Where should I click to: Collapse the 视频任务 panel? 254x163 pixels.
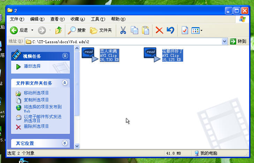tap(65, 56)
